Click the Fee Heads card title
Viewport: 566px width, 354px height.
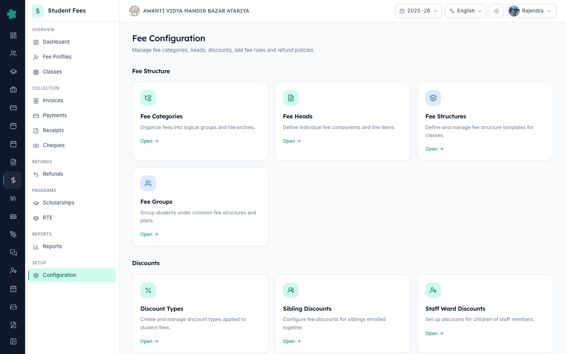tap(298, 116)
